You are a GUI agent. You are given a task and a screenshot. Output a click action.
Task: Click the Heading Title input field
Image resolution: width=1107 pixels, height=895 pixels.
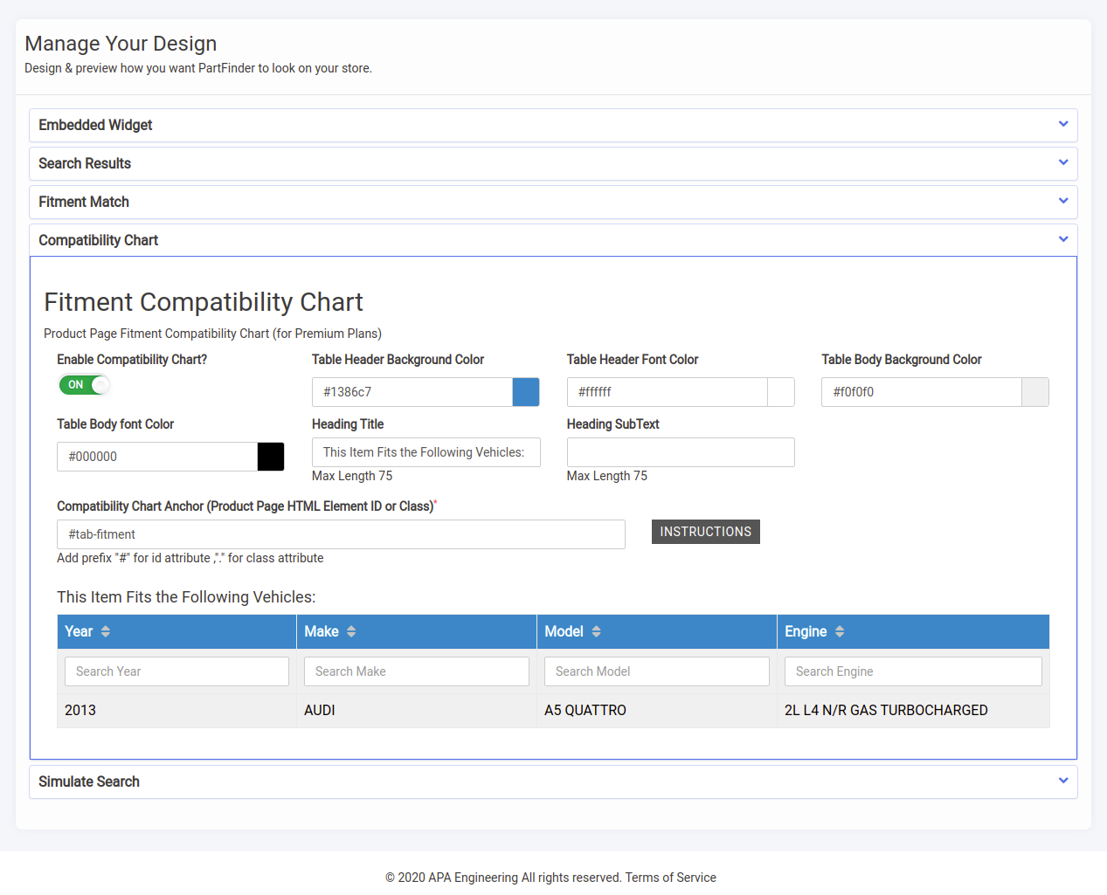click(x=426, y=452)
